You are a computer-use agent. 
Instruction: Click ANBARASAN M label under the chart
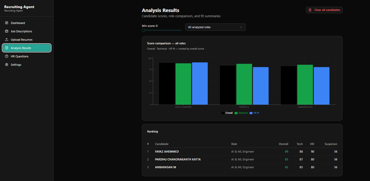(305, 107)
